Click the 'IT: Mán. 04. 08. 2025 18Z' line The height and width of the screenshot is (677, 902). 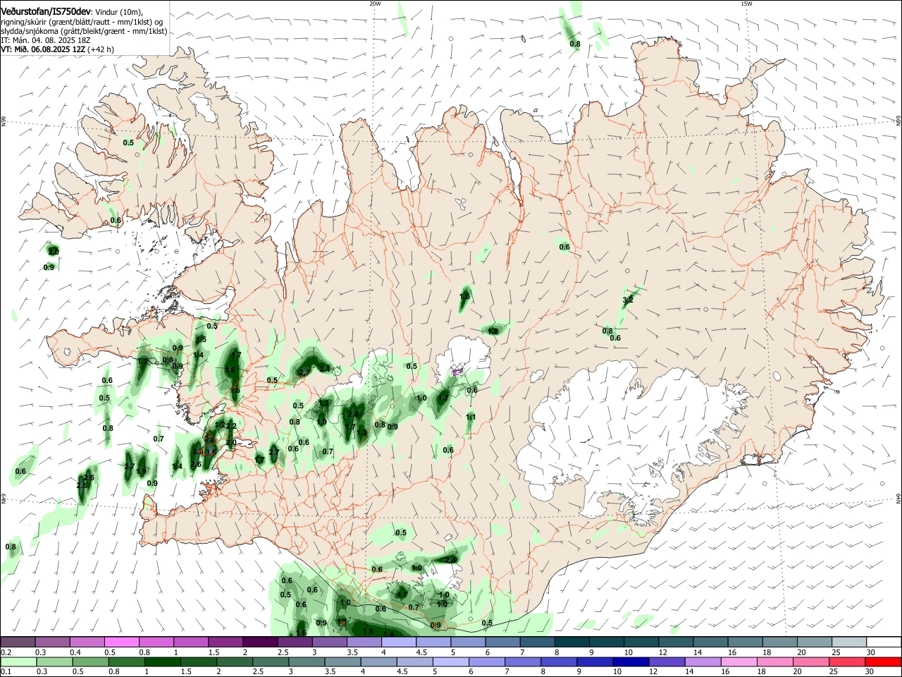pos(46,40)
